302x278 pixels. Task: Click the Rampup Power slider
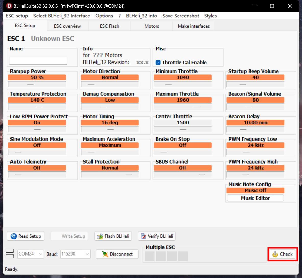(37, 84)
